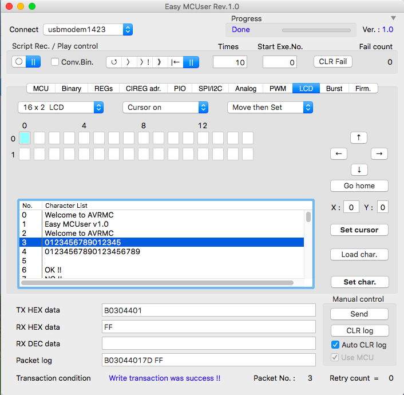
Task: Click the blue play control pause button
Action: click(191, 62)
